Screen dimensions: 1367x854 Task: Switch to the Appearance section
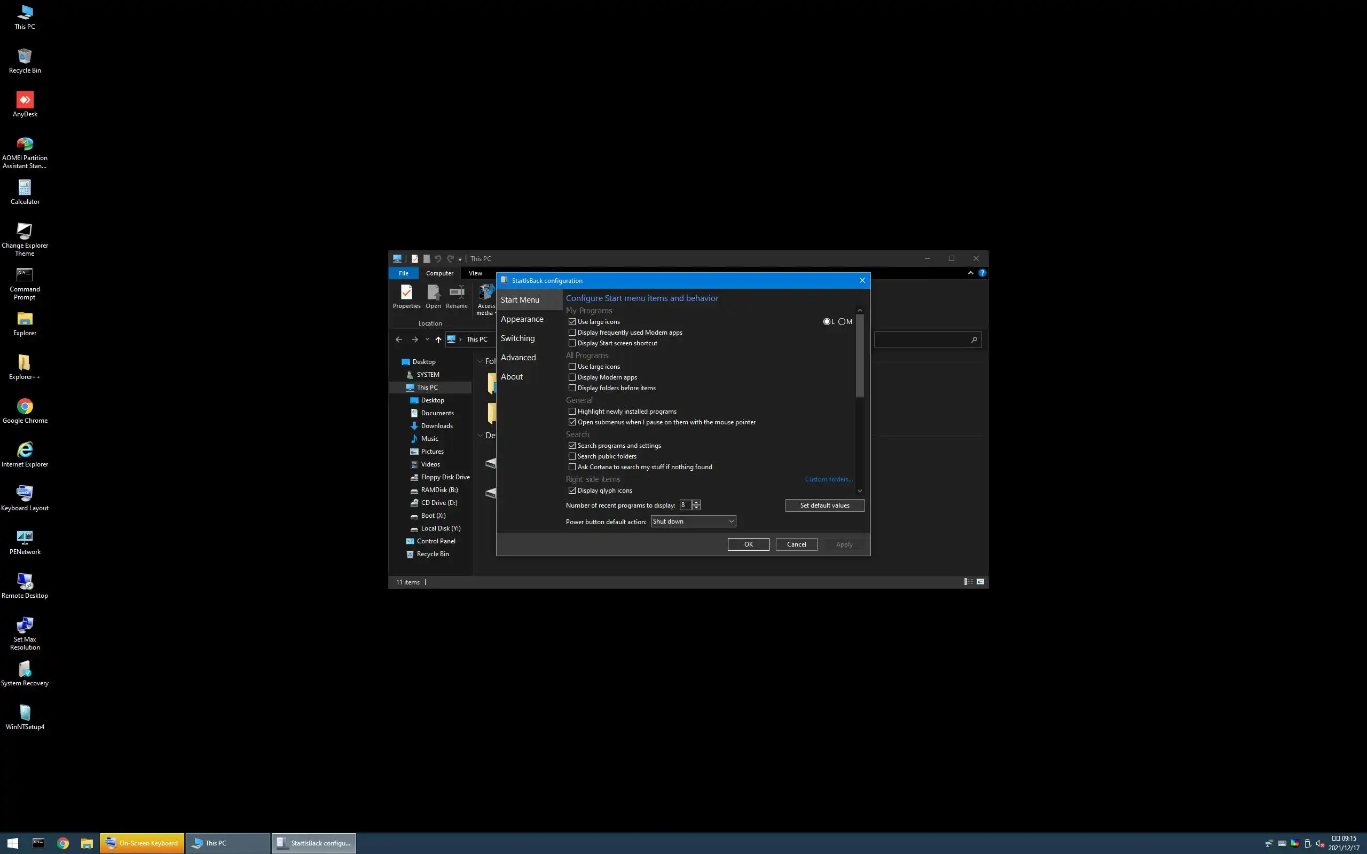(522, 319)
